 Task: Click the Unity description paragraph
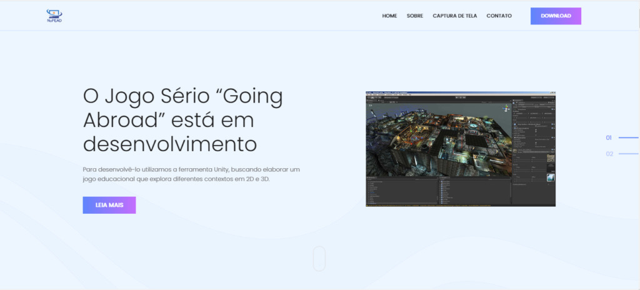192,174
